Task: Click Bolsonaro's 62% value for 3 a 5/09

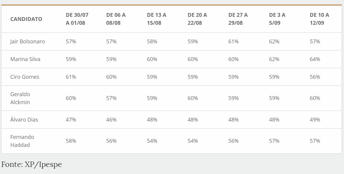Action: tap(274, 42)
